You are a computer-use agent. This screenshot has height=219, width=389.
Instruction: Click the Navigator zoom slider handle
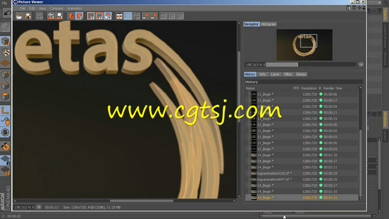pos(298,65)
